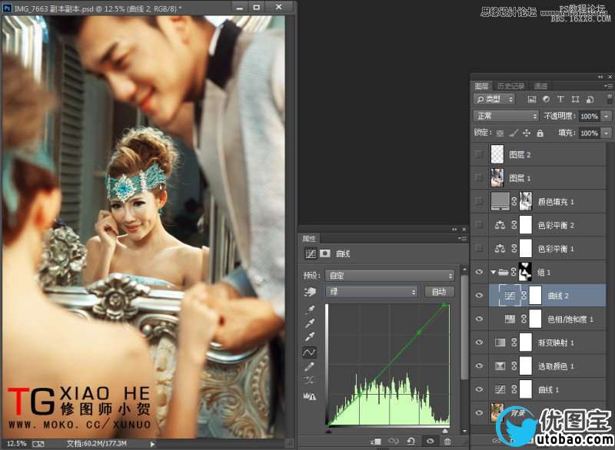Viewport: 615px width, 450px height.
Task: Open the layer filter 类型 dropdown
Action: pyautogui.click(x=494, y=100)
